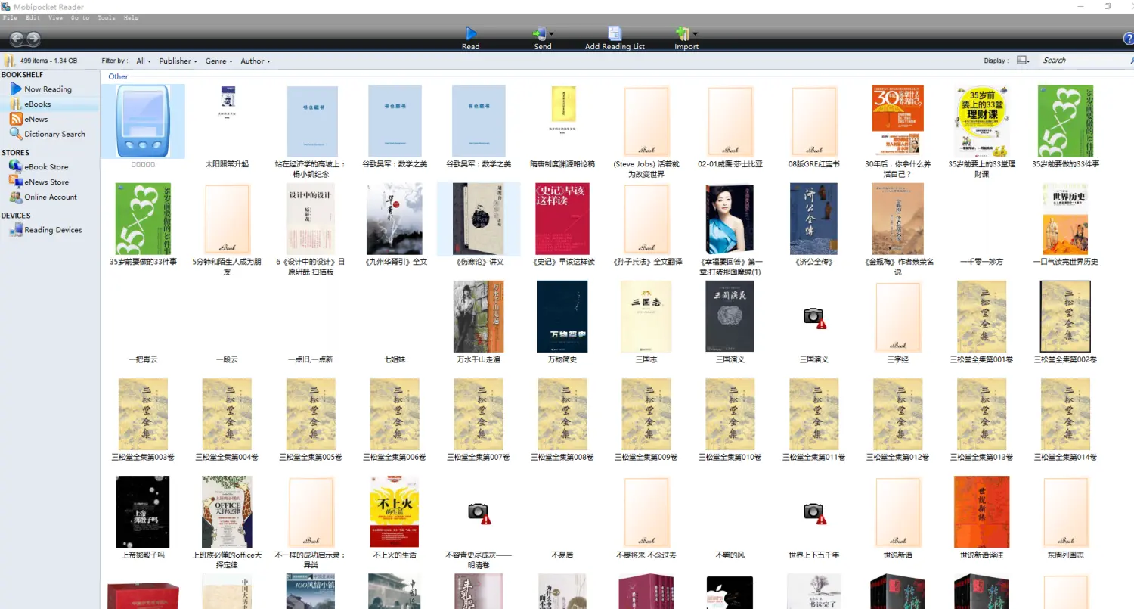This screenshot has height=609, width=1134.
Task: Click the Send toolbar icon
Action: pyautogui.click(x=539, y=34)
